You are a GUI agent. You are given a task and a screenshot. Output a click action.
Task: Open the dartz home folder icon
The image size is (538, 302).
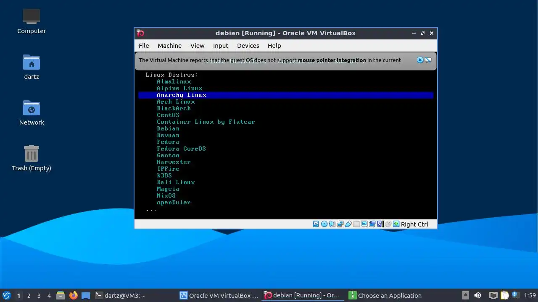coord(32,67)
